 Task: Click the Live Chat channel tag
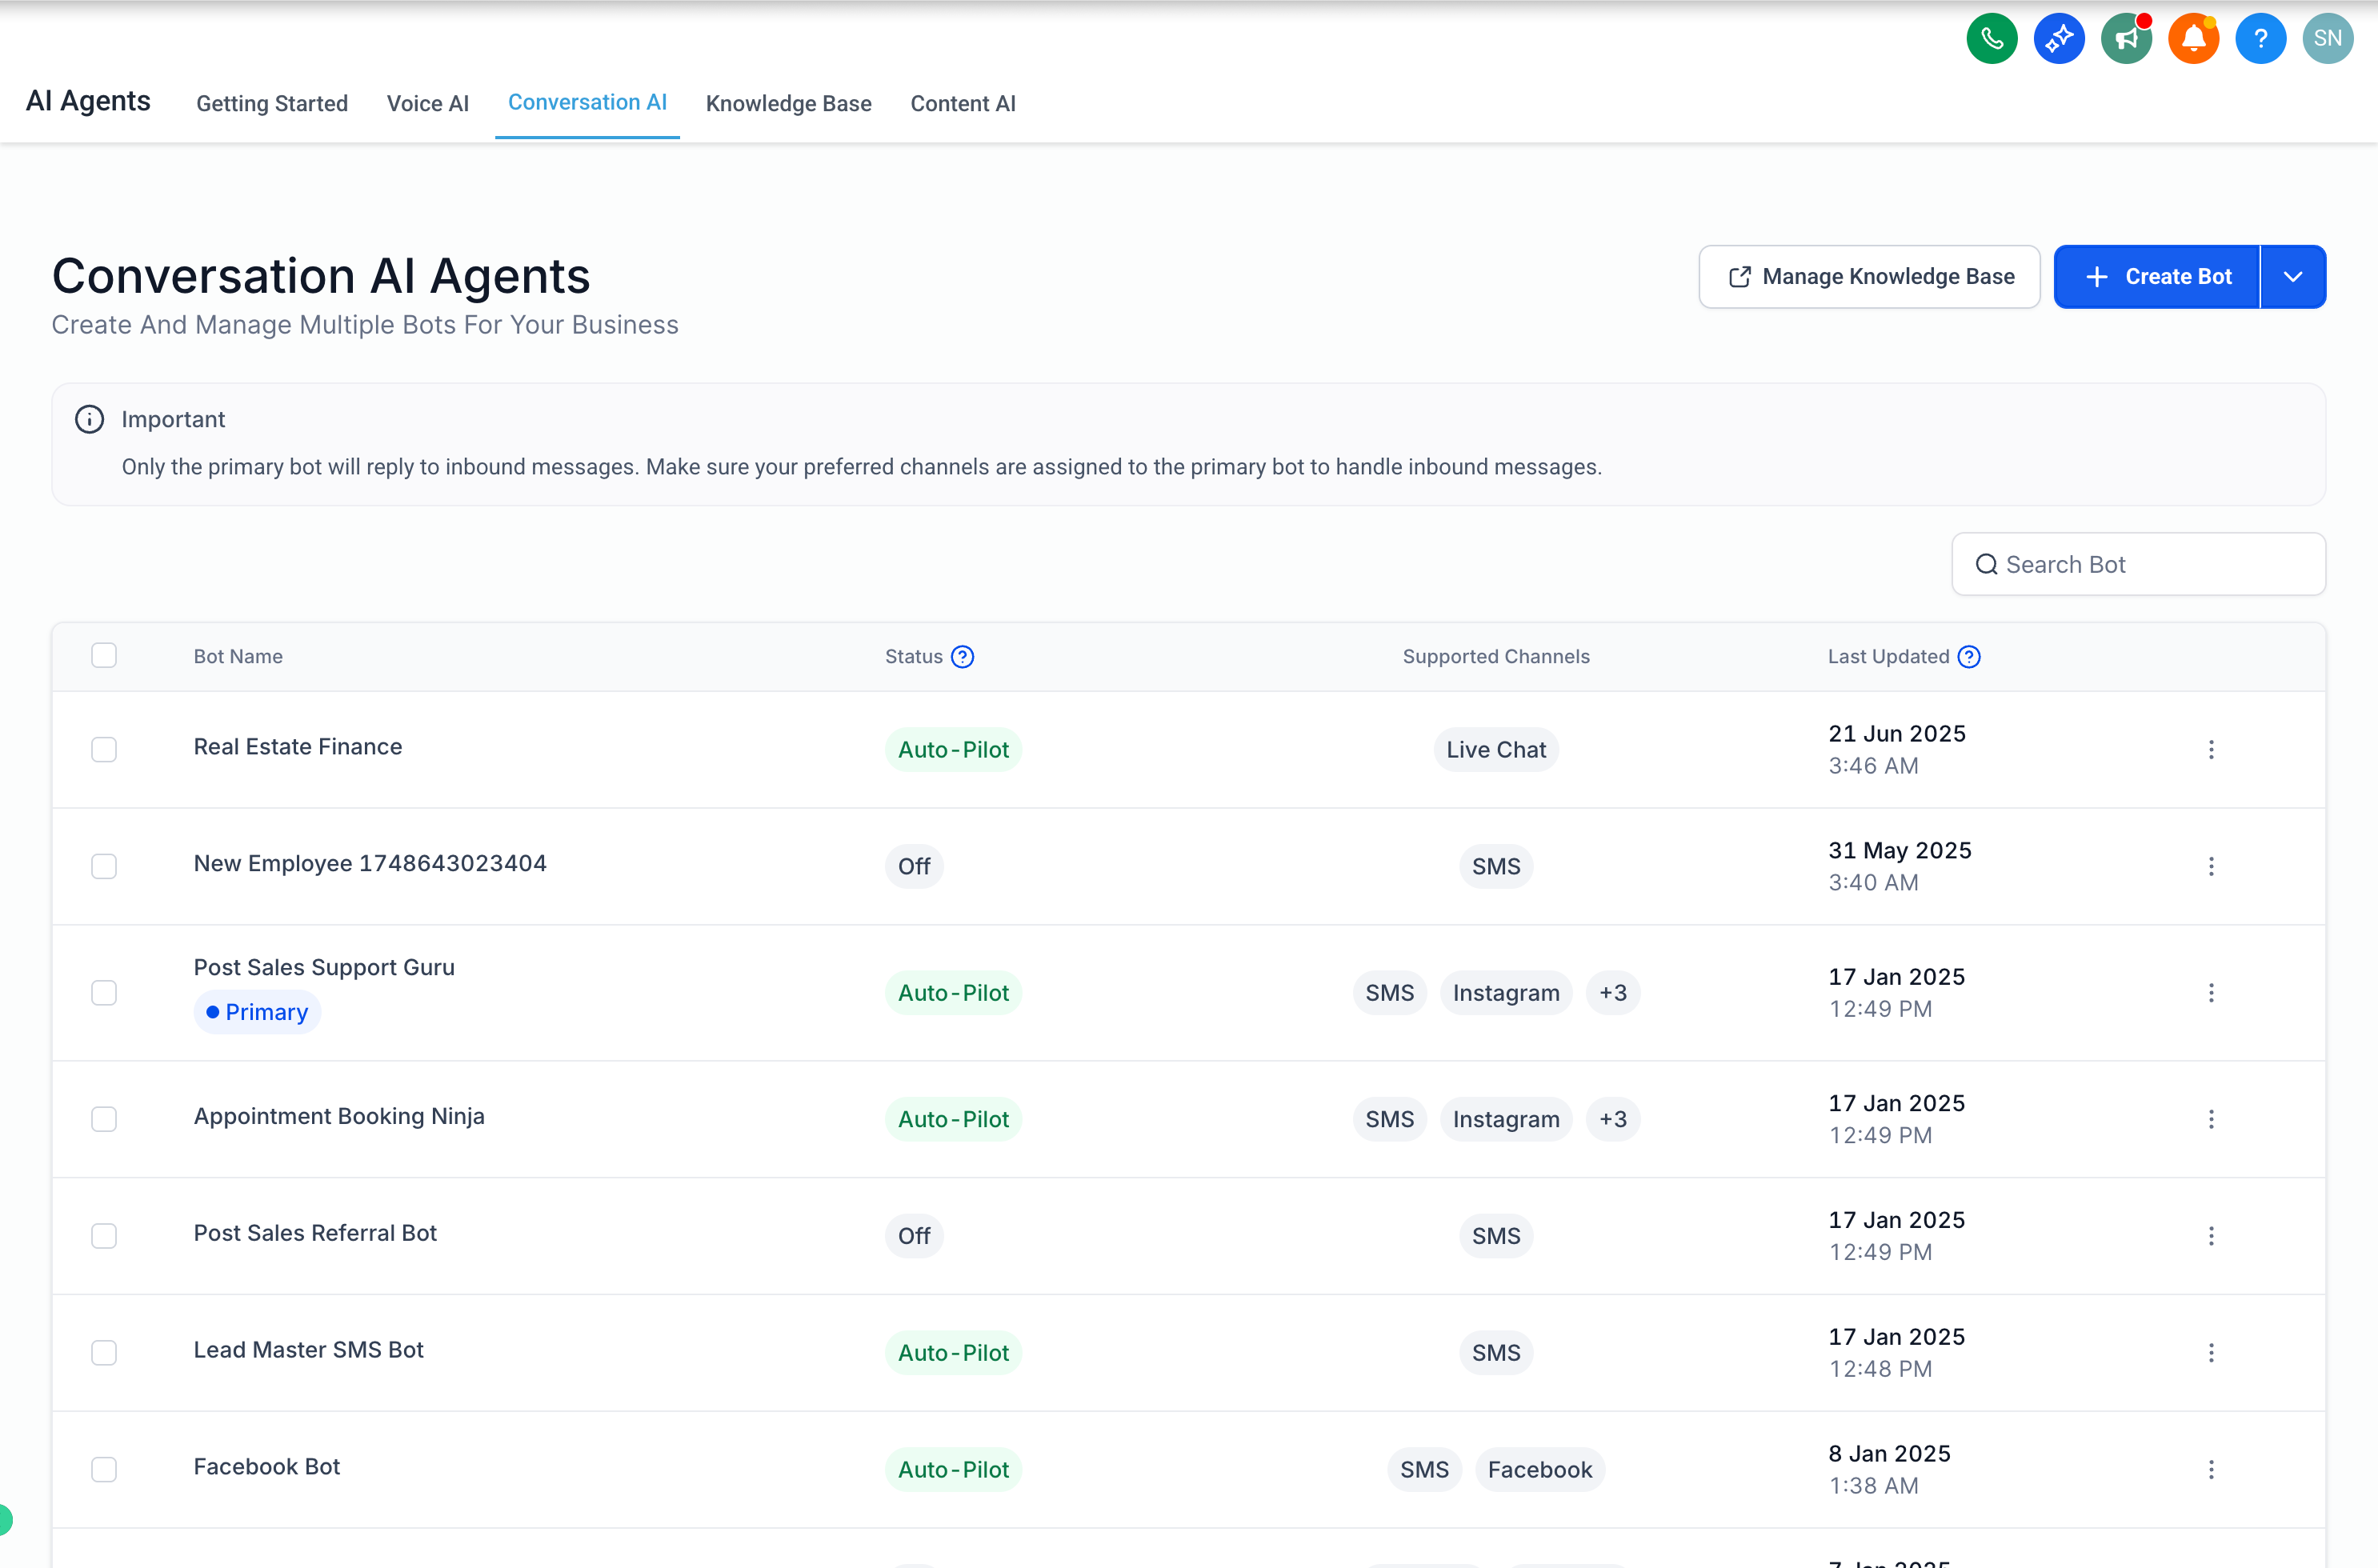[x=1495, y=750]
